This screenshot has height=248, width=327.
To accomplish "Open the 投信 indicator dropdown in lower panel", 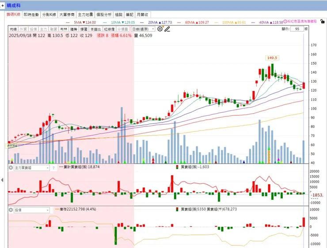I will [x=32, y=210].
